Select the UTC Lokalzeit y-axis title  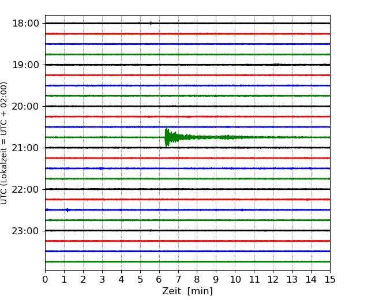click(4, 143)
